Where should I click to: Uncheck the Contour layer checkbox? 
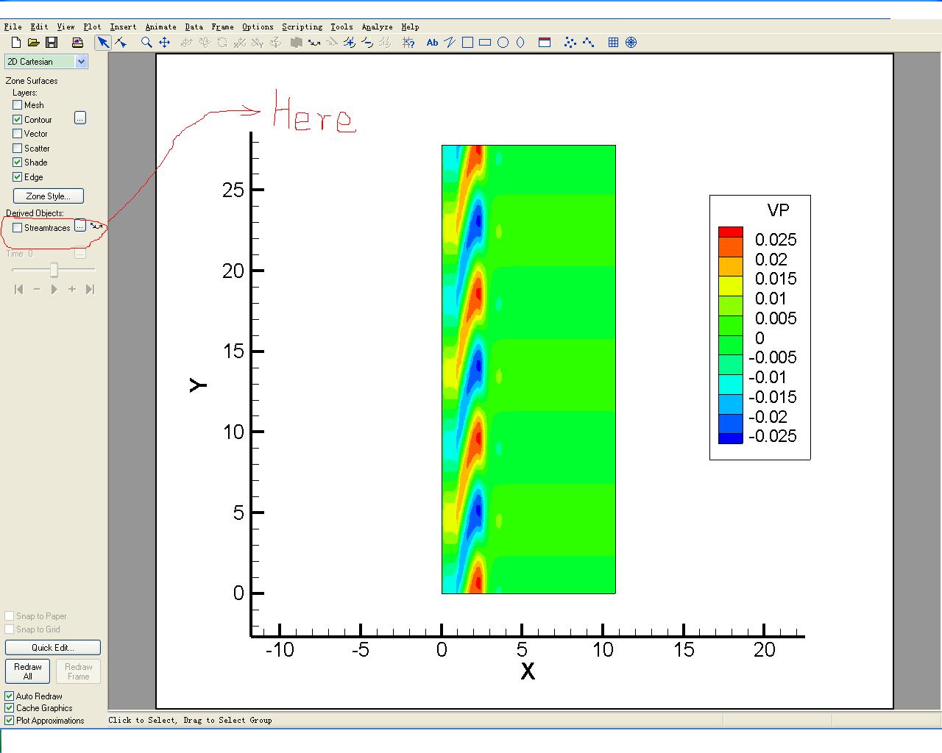[17, 119]
